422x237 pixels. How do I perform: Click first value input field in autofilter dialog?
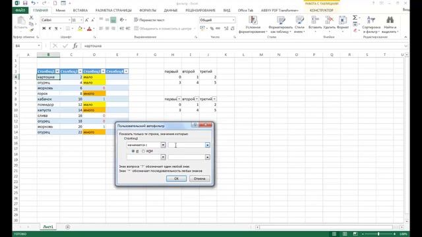[187, 145]
